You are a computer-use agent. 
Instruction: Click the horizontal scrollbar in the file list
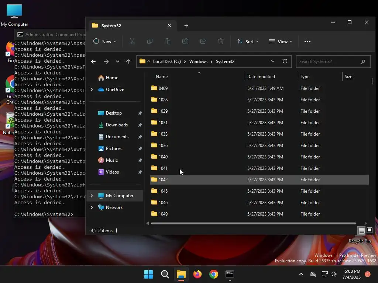253,223
